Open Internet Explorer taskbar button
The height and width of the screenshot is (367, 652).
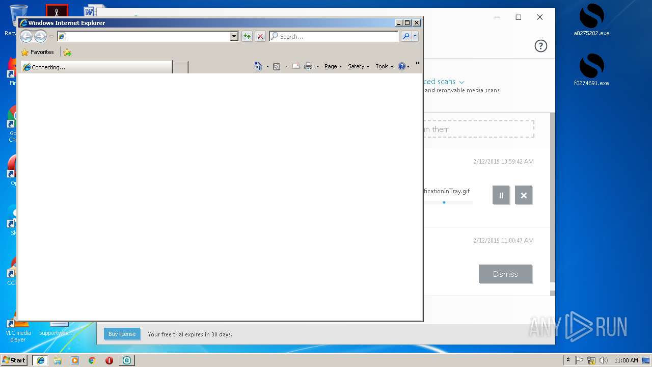point(41,360)
